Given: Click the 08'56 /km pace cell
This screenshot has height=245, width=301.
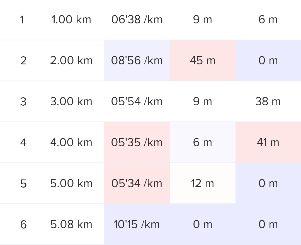Looking at the screenshot, I should pyautogui.click(x=137, y=61).
